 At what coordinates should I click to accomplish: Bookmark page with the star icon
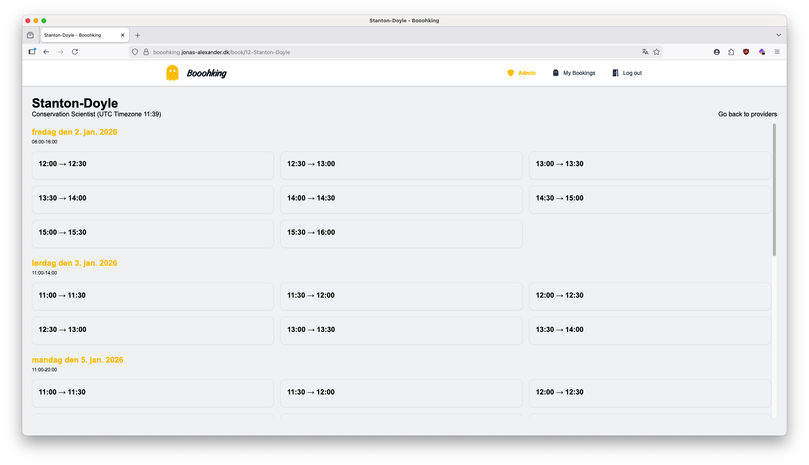coord(657,52)
